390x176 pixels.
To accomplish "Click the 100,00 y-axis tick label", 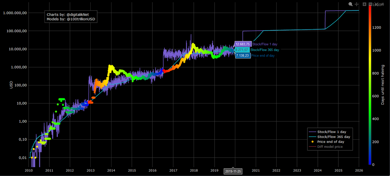I will click(20, 85).
